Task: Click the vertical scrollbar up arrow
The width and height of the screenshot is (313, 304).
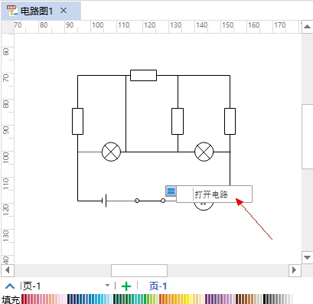Action: 307,27
